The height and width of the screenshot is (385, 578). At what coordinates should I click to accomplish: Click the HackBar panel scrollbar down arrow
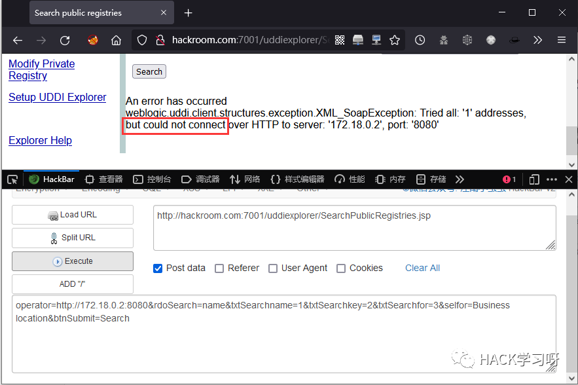point(571,378)
